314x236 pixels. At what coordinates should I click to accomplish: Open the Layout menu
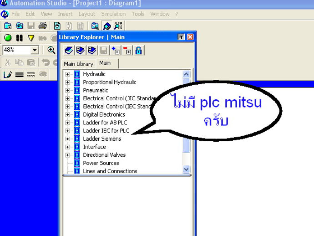coord(87,14)
